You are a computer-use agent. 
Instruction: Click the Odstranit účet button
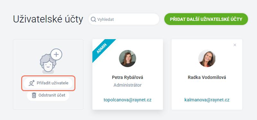48,95
